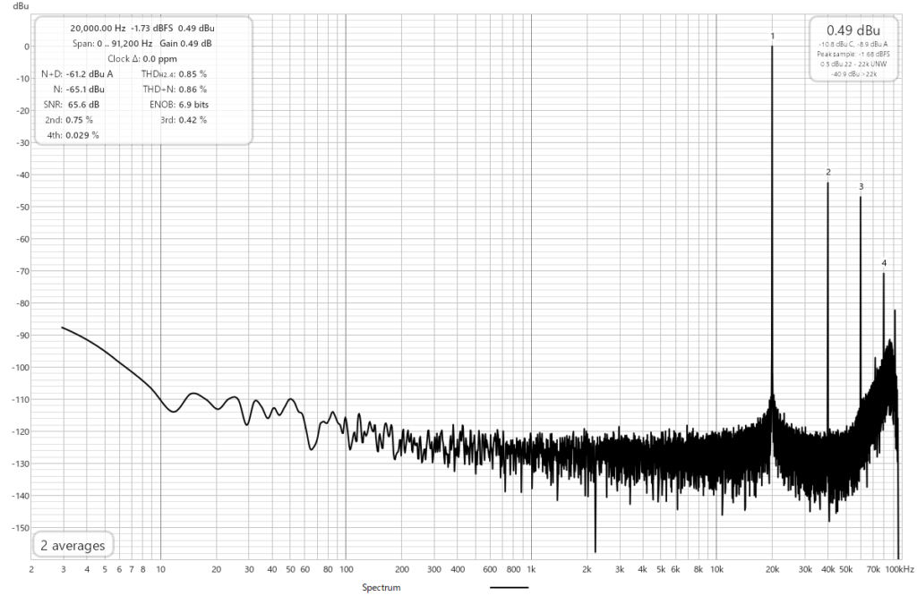Click the 1k tick on frequency axis
The width and height of the screenshot is (917, 596).
point(531,569)
